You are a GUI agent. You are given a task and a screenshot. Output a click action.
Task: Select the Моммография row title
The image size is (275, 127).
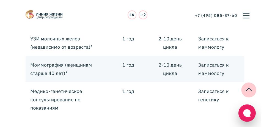61,69
